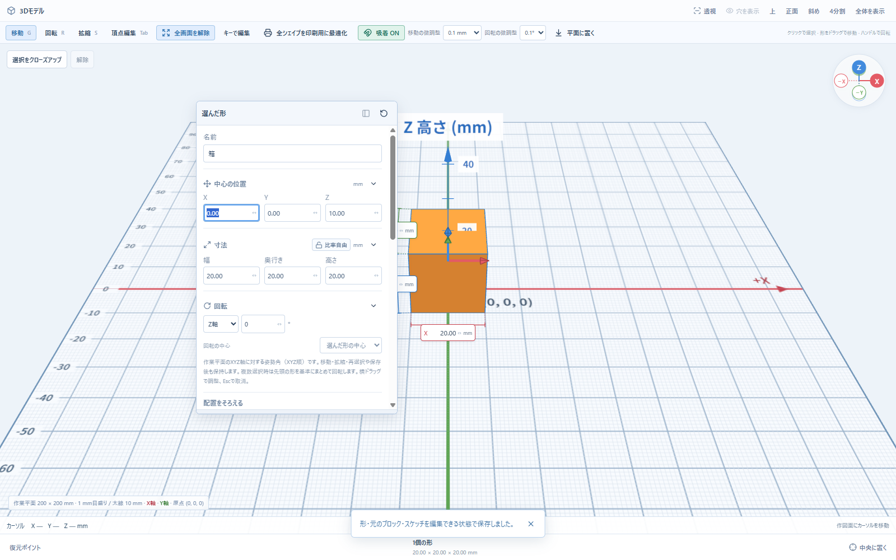Click 平面に置く drop-to-plane button
Image resolution: width=896 pixels, height=560 pixels.
point(575,33)
